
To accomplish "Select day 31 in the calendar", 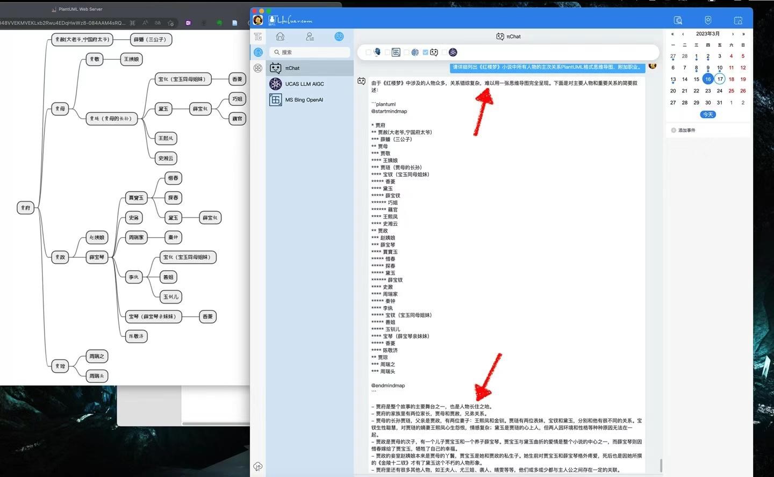I will (720, 103).
